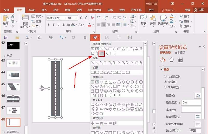208x134 pixels.
Task: Select Gradient line radio option
Action: (x=165, y=87)
